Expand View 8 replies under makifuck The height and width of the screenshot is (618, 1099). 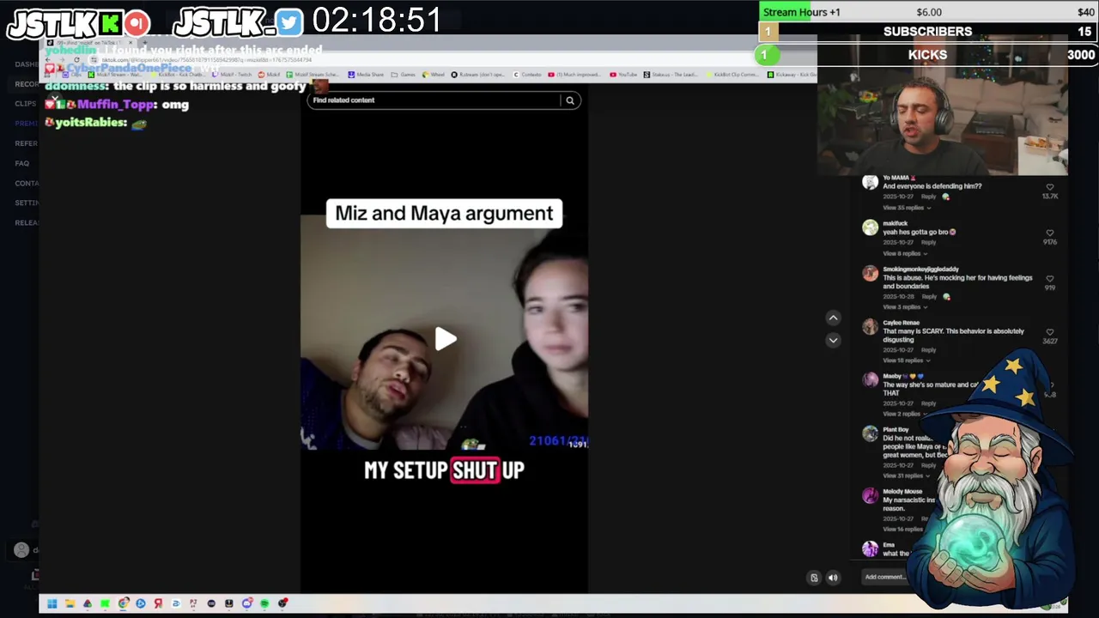tap(905, 253)
